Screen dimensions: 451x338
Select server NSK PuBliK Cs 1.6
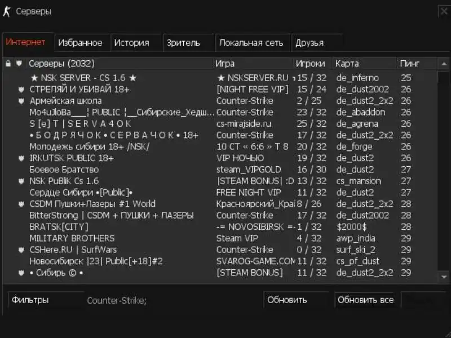(x=220, y=181)
